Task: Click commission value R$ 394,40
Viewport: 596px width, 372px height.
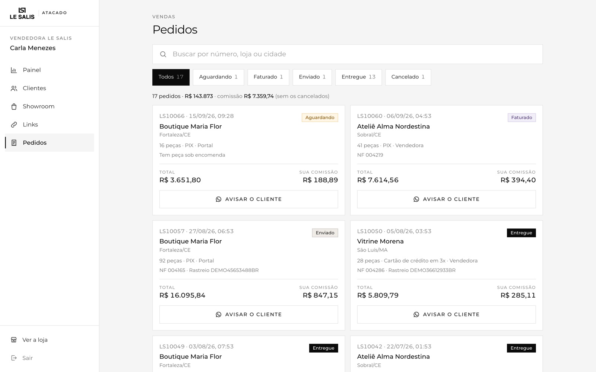Action: pos(518,180)
